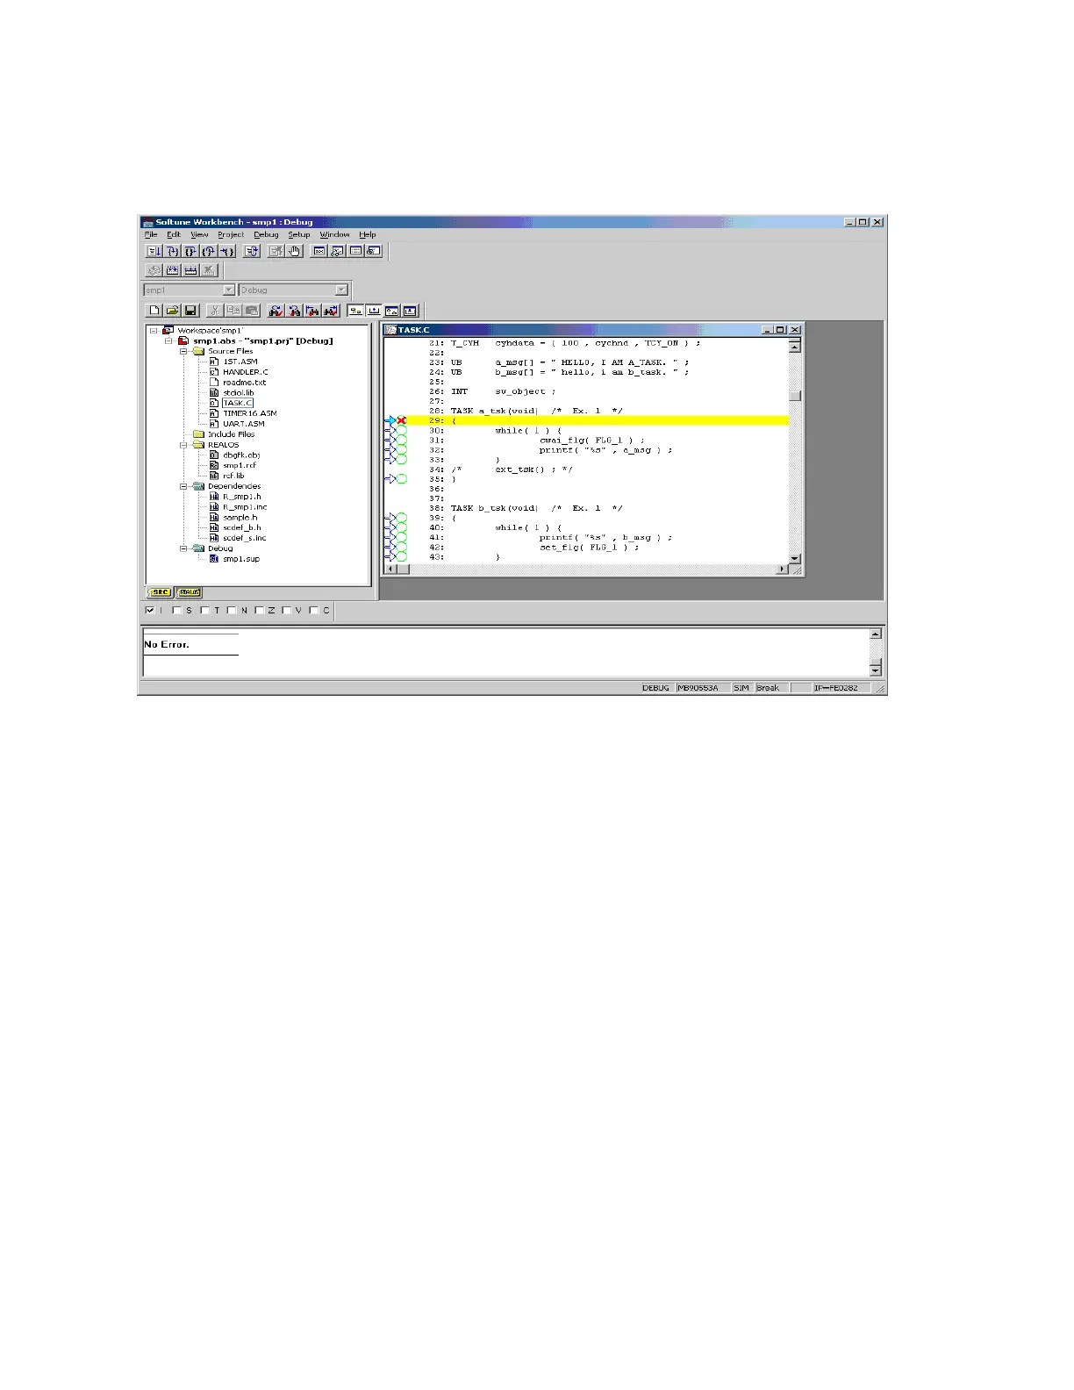Image resolution: width=1074 pixels, height=1390 pixels.
Task: Click the Go/Run debug toolbar icon
Action: tap(154, 251)
